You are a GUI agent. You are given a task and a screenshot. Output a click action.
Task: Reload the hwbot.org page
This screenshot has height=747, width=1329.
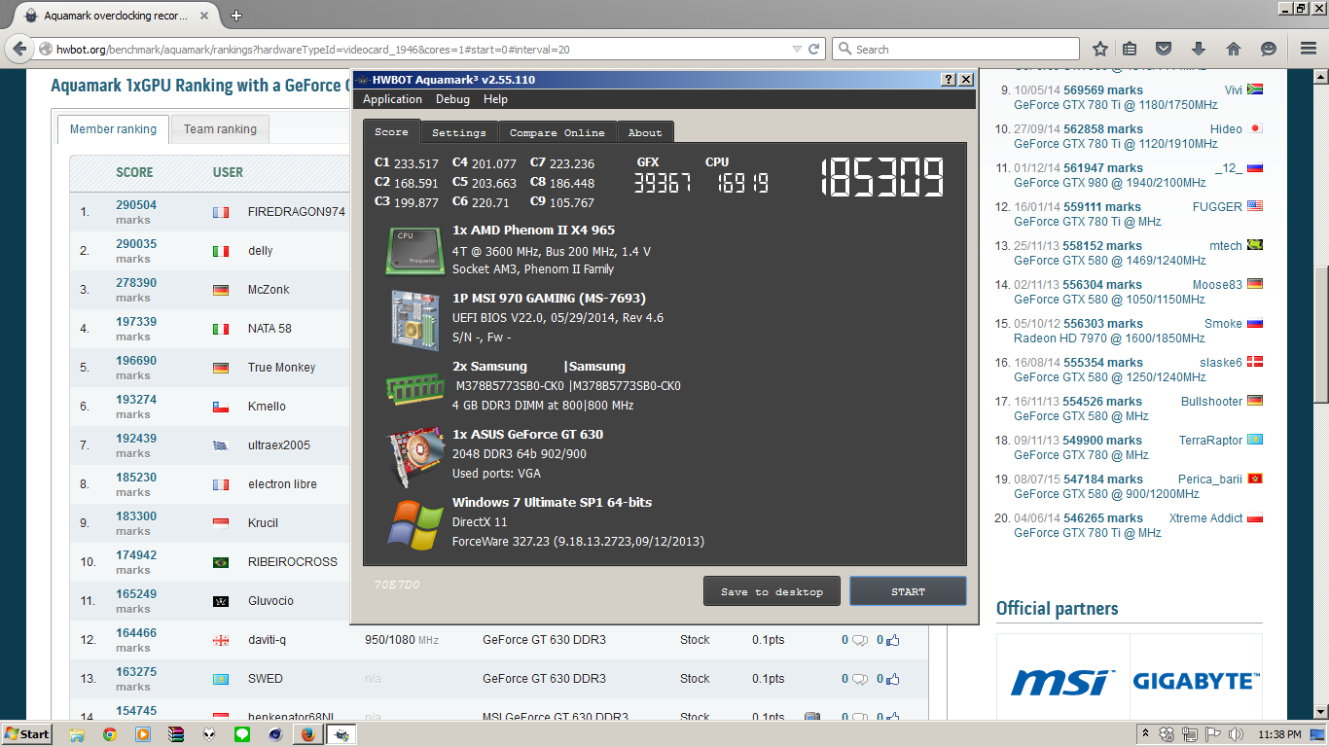(x=814, y=49)
